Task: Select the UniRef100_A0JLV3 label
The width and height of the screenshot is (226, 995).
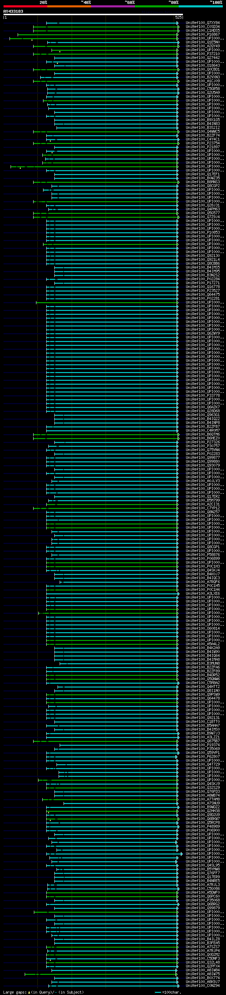Action: pyautogui.click(x=203, y=481)
